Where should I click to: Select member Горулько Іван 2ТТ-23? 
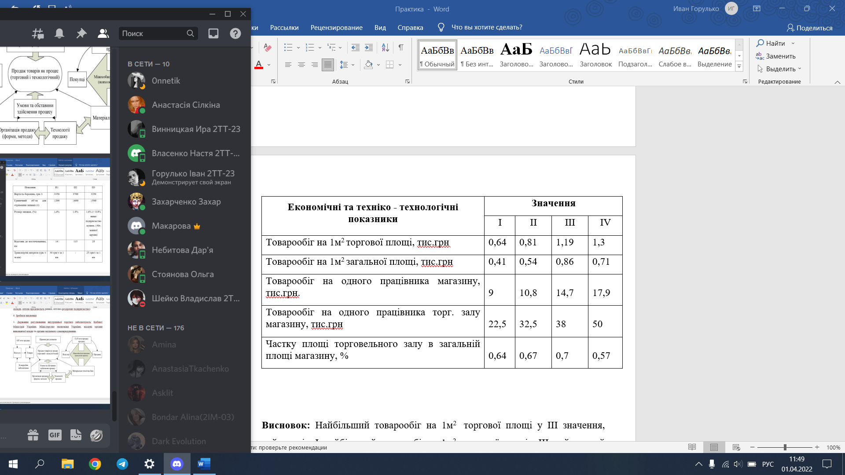pos(184,177)
